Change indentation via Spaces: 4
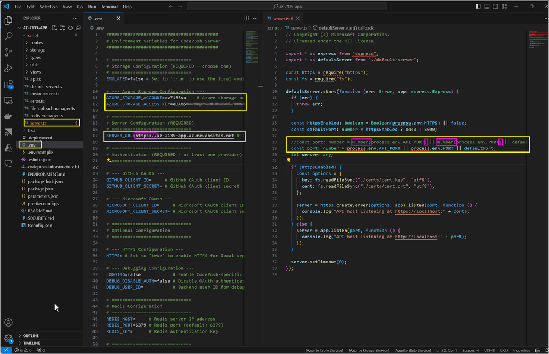 coord(470,350)
